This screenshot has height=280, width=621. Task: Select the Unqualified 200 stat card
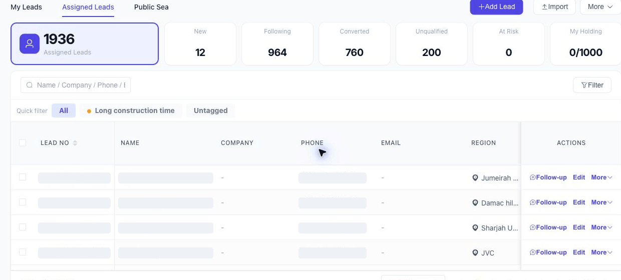tap(432, 44)
